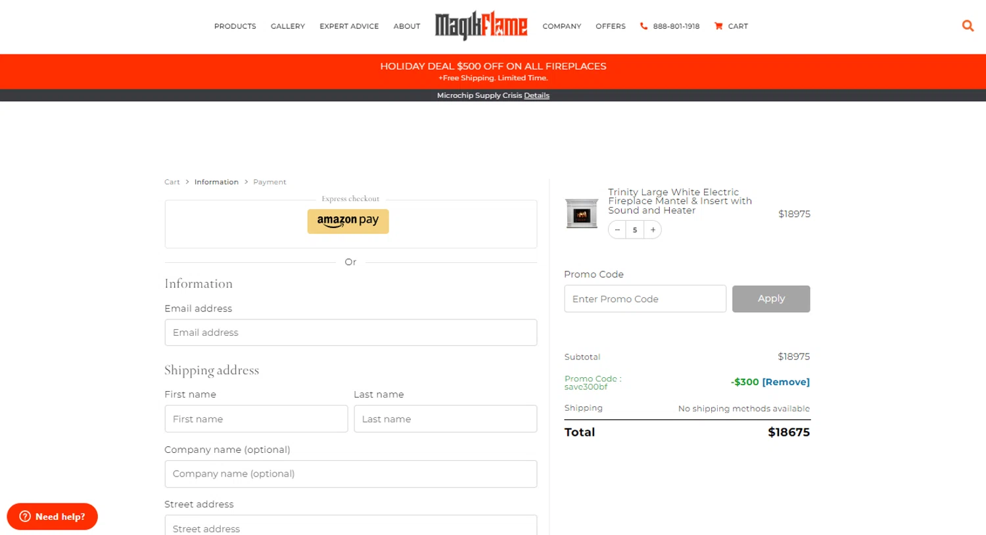Image resolution: width=986 pixels, height=535 pixels.
Task: Focus the Company name (optional) field
Action: tap(350, 474)
